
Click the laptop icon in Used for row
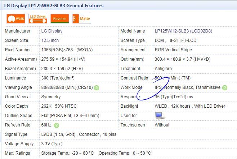click(x=160, y=116)
